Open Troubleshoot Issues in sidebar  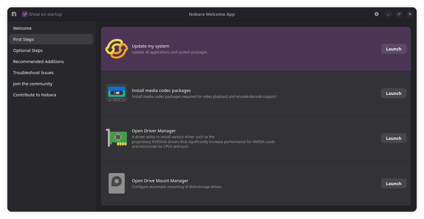33,73
